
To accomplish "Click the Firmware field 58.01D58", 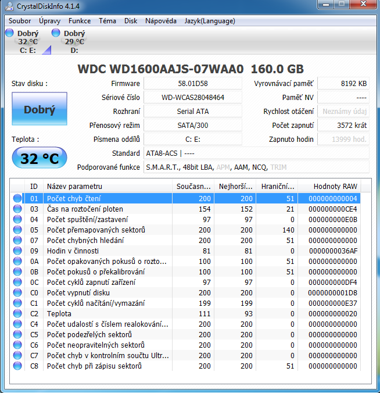I will 193,84.
